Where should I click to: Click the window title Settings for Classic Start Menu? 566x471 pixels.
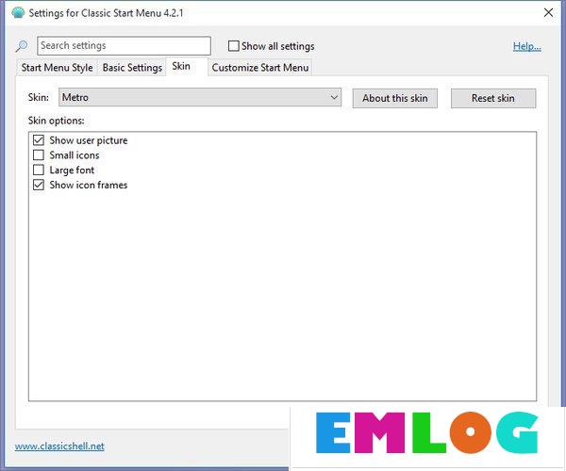106,13
